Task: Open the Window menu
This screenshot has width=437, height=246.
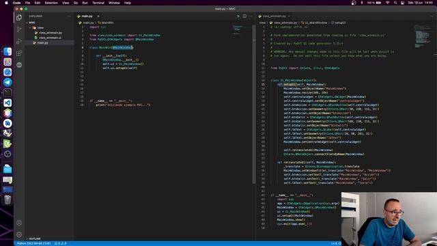Action: (x=114, y=3)
